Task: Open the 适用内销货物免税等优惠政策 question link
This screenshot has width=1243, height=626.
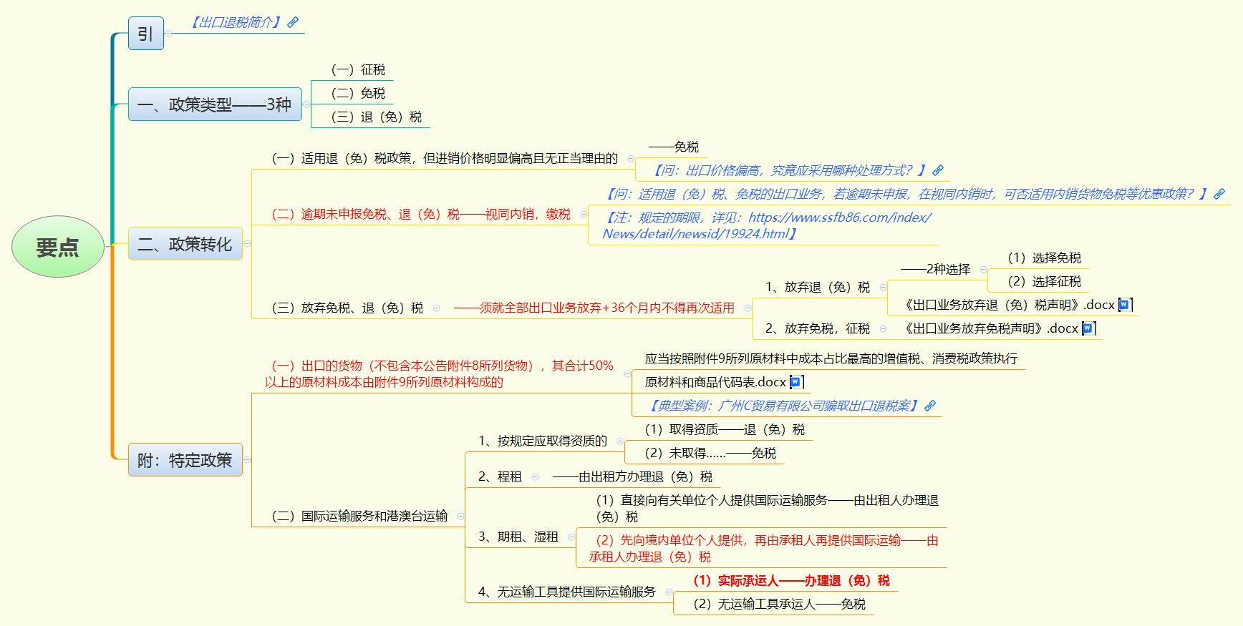Action: (906, 194)
